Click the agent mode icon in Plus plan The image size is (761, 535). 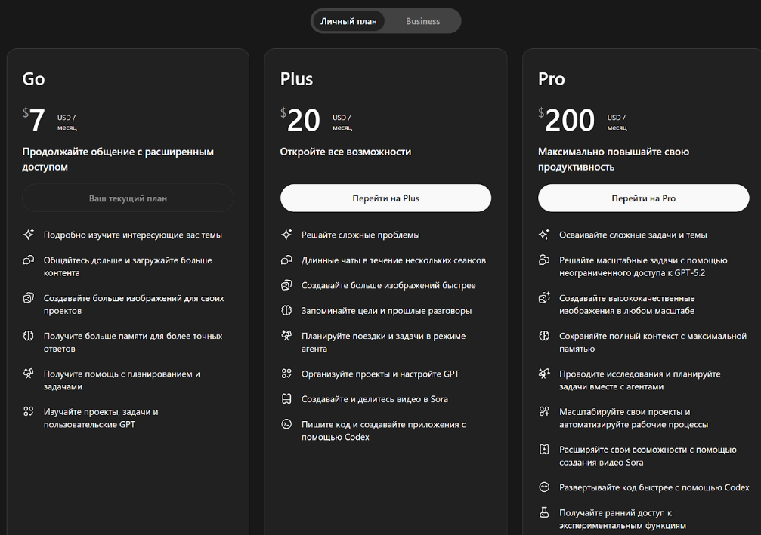pos(286,336)
